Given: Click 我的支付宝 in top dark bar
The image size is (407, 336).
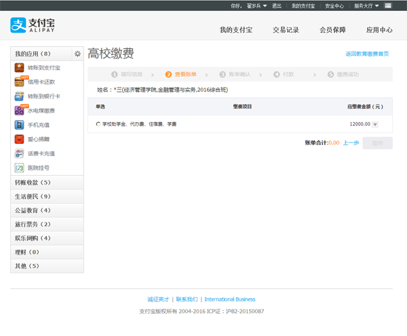Looking at the screenshot, I should pos(303,5).
